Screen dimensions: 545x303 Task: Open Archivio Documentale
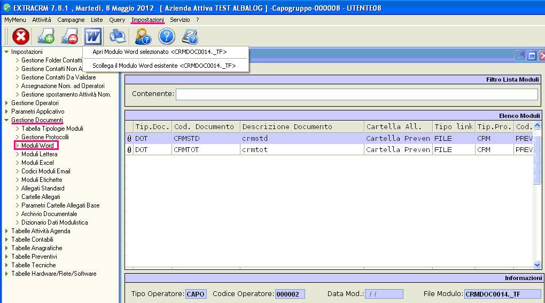click(x=49, y=214)
